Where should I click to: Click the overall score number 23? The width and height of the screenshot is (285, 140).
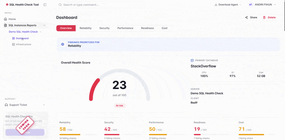(x=119, y=85)
